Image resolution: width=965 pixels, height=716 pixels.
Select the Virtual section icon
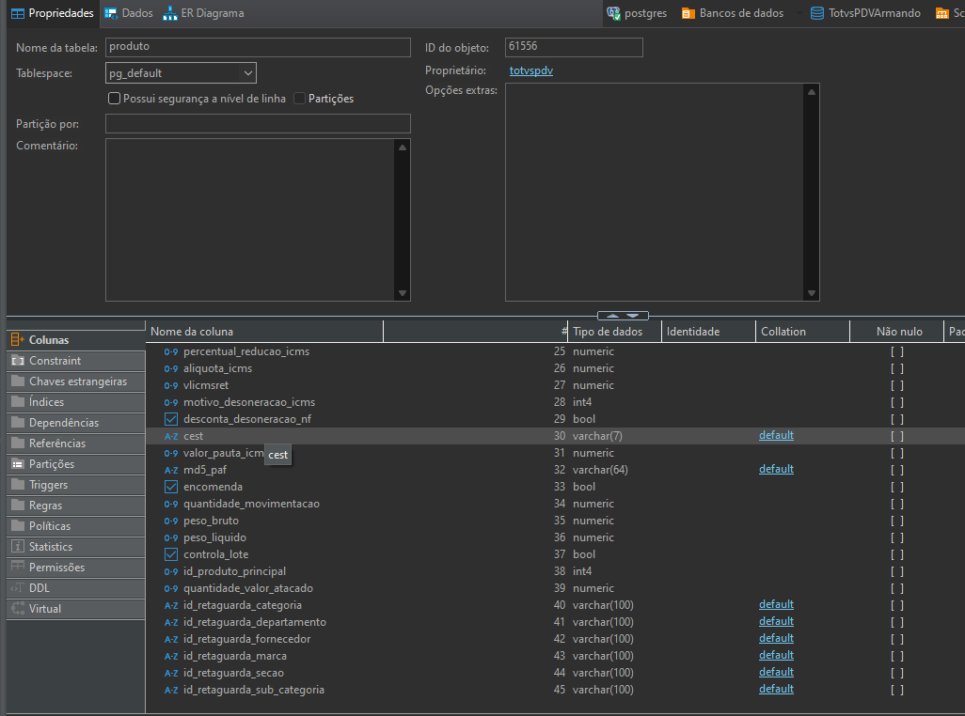coord(17,609)
